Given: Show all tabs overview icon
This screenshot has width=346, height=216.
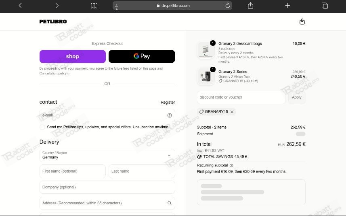Looking at the screenshot, I should click(325, 6).
